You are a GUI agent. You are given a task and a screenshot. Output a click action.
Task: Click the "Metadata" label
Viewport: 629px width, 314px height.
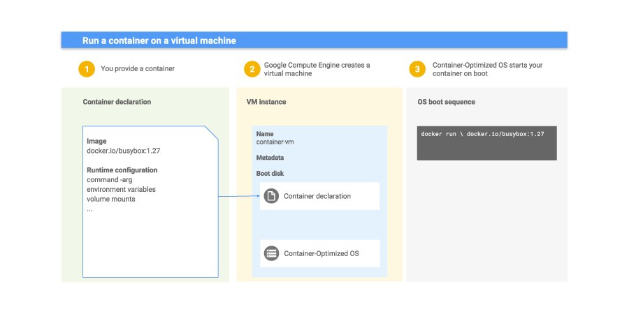point(270,158)
